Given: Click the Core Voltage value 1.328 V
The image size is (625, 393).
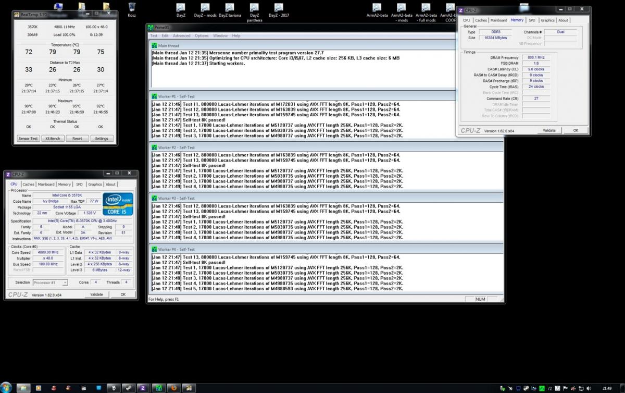Looking at the screenshot, I should 90,213.
